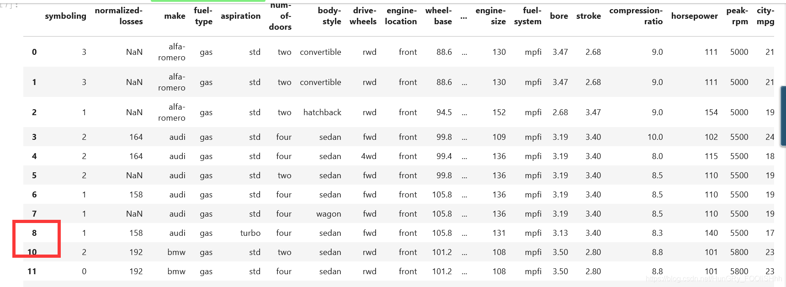
Task: Click engine-size value 152
Action: click(x=499, y=112)
